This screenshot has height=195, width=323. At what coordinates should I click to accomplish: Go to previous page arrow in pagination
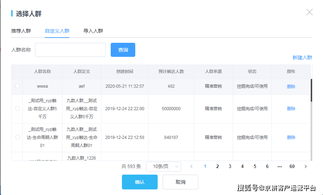191,167
